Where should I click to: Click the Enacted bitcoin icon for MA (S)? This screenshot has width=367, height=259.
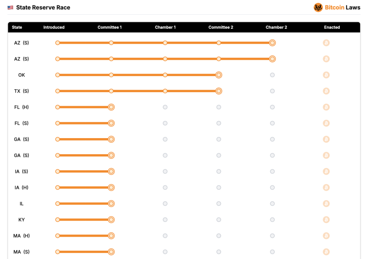[x=326, y=252]
